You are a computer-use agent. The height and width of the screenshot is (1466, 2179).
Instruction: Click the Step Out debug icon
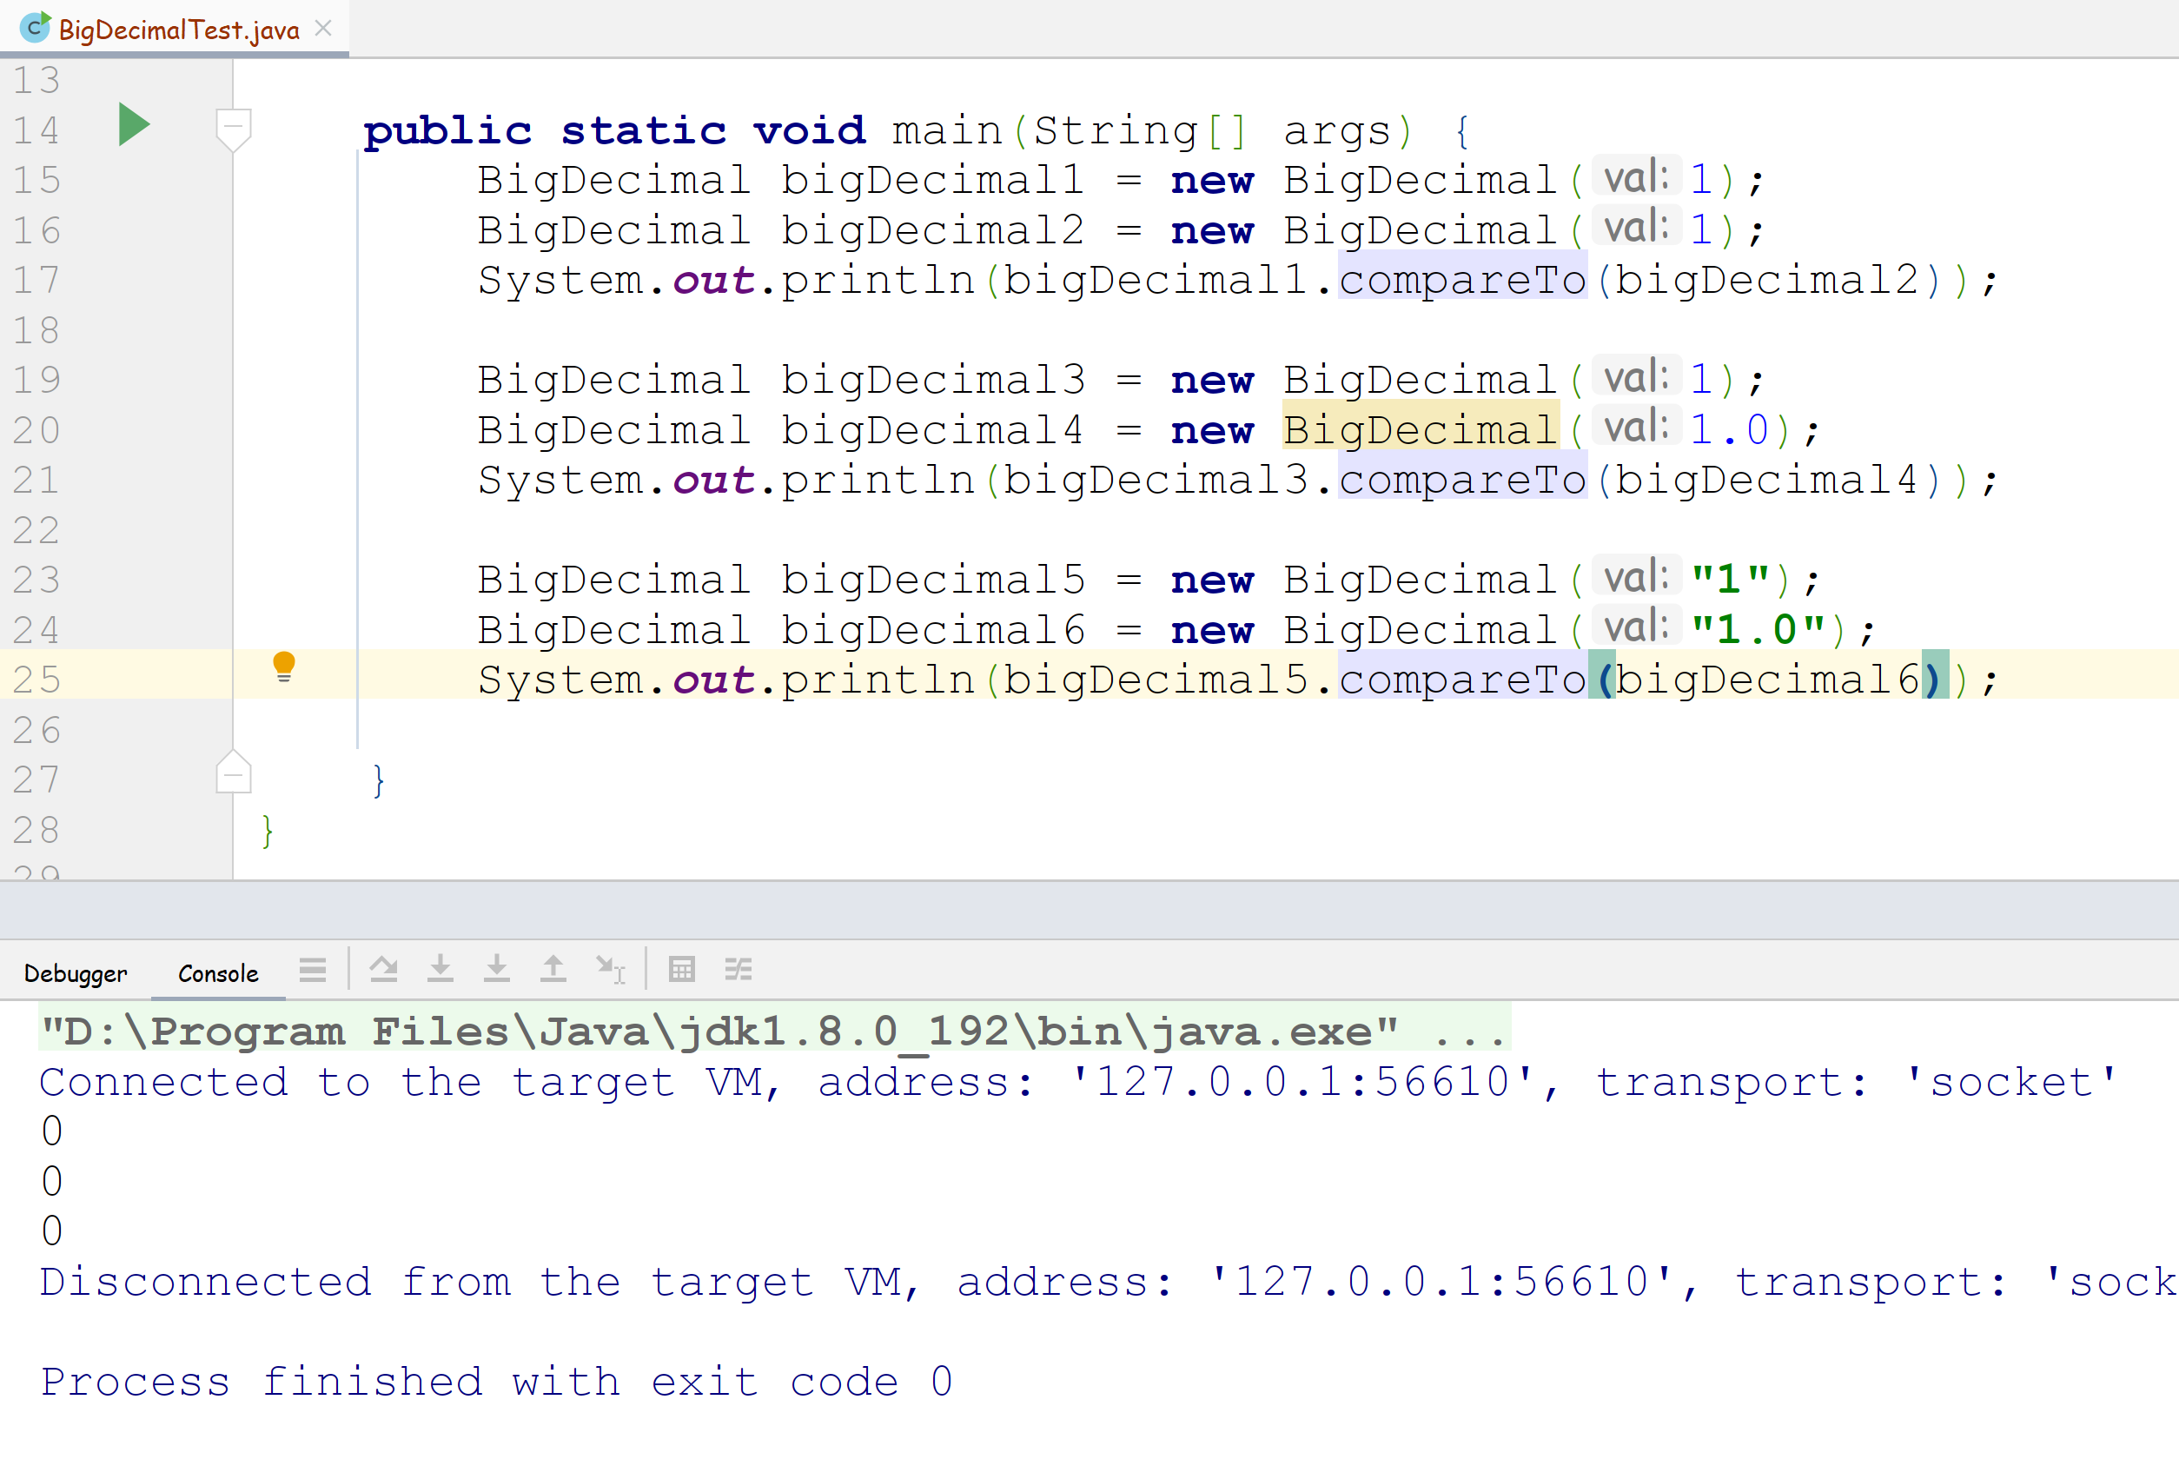click(553, 970)
